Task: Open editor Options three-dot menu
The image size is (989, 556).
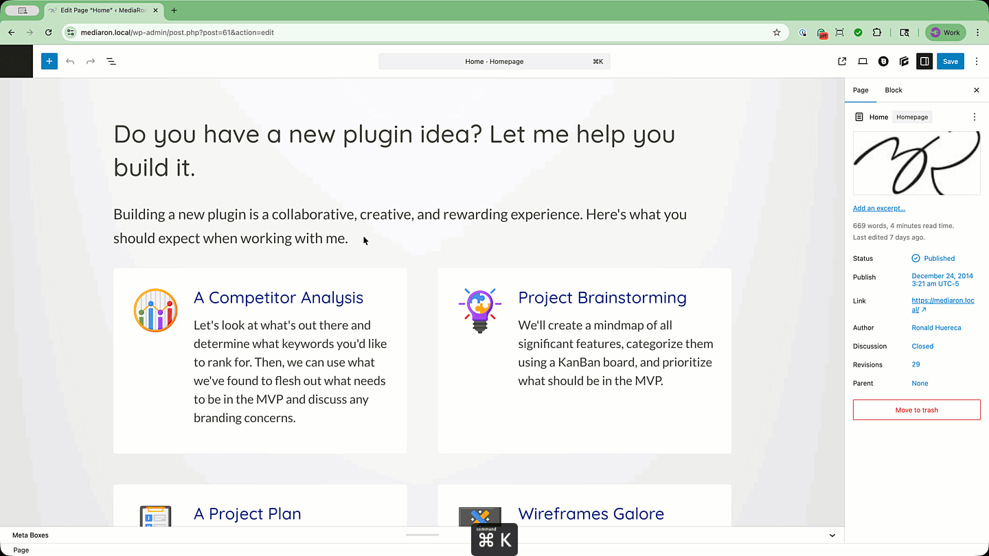Action: coord(977,61)
